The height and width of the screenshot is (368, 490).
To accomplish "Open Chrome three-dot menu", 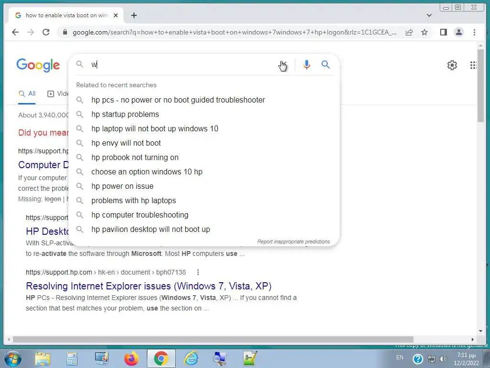I will 474,32.
